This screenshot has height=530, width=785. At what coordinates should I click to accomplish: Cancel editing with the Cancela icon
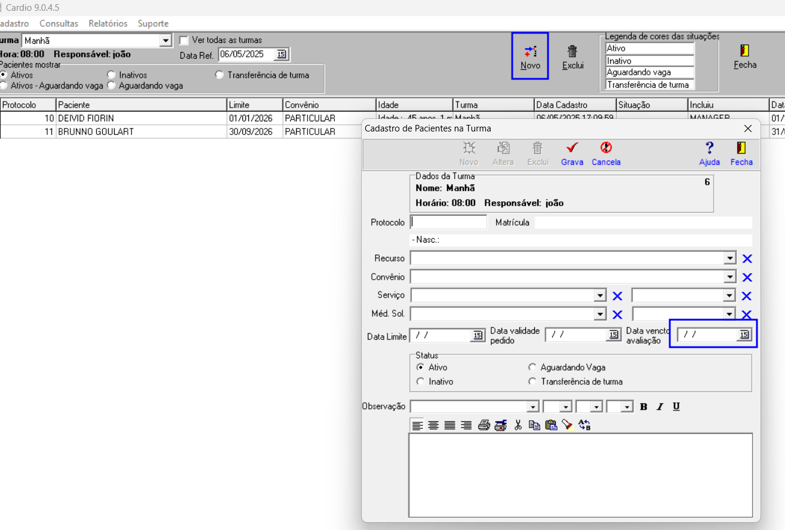point(606,154)
